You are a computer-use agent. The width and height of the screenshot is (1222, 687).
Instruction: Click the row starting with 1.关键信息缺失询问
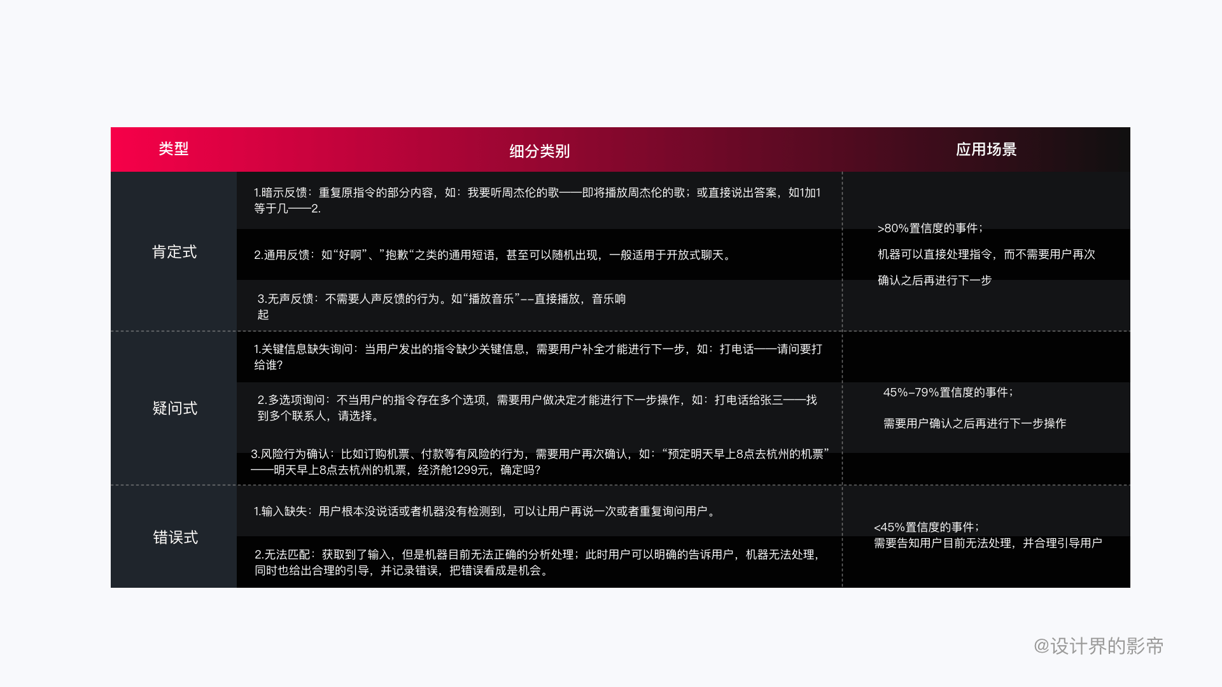pos(539,357)
